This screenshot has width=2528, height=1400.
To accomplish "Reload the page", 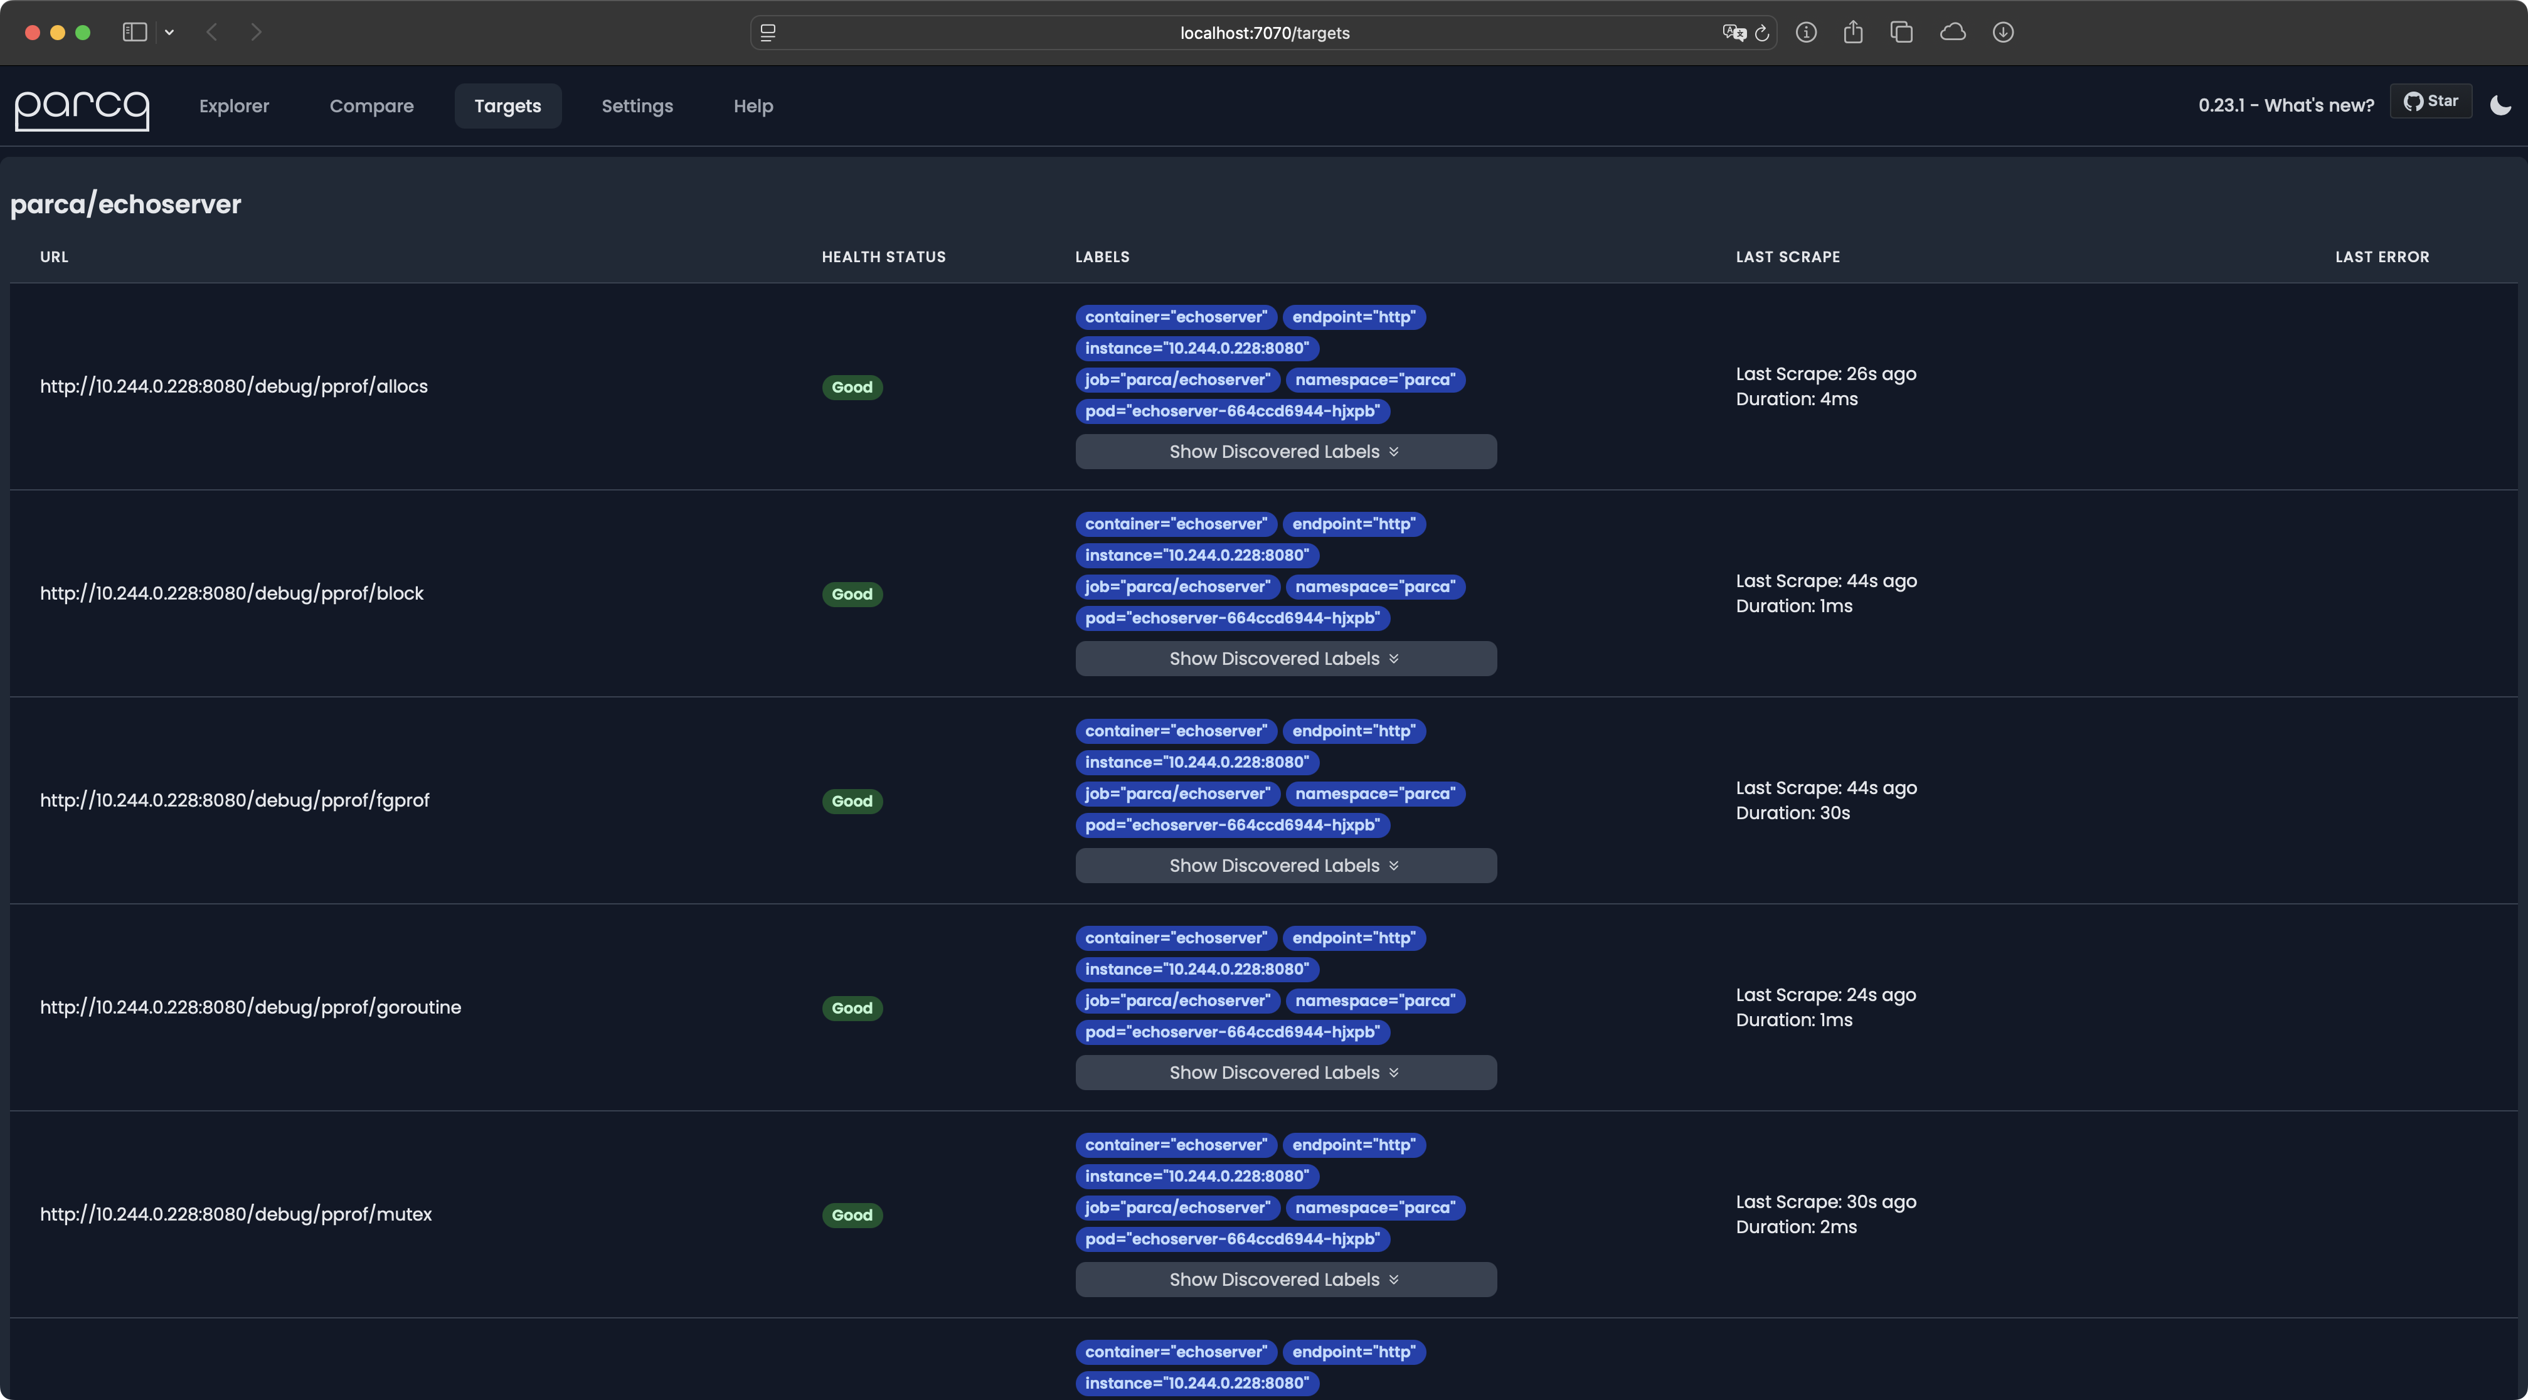I will 1763,33.
